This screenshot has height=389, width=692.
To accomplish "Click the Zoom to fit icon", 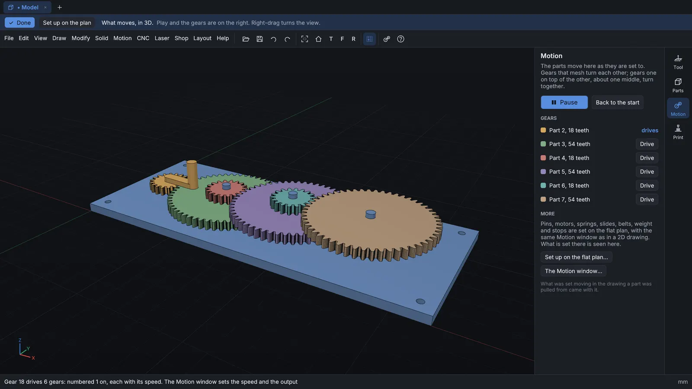I will (304, 39).
